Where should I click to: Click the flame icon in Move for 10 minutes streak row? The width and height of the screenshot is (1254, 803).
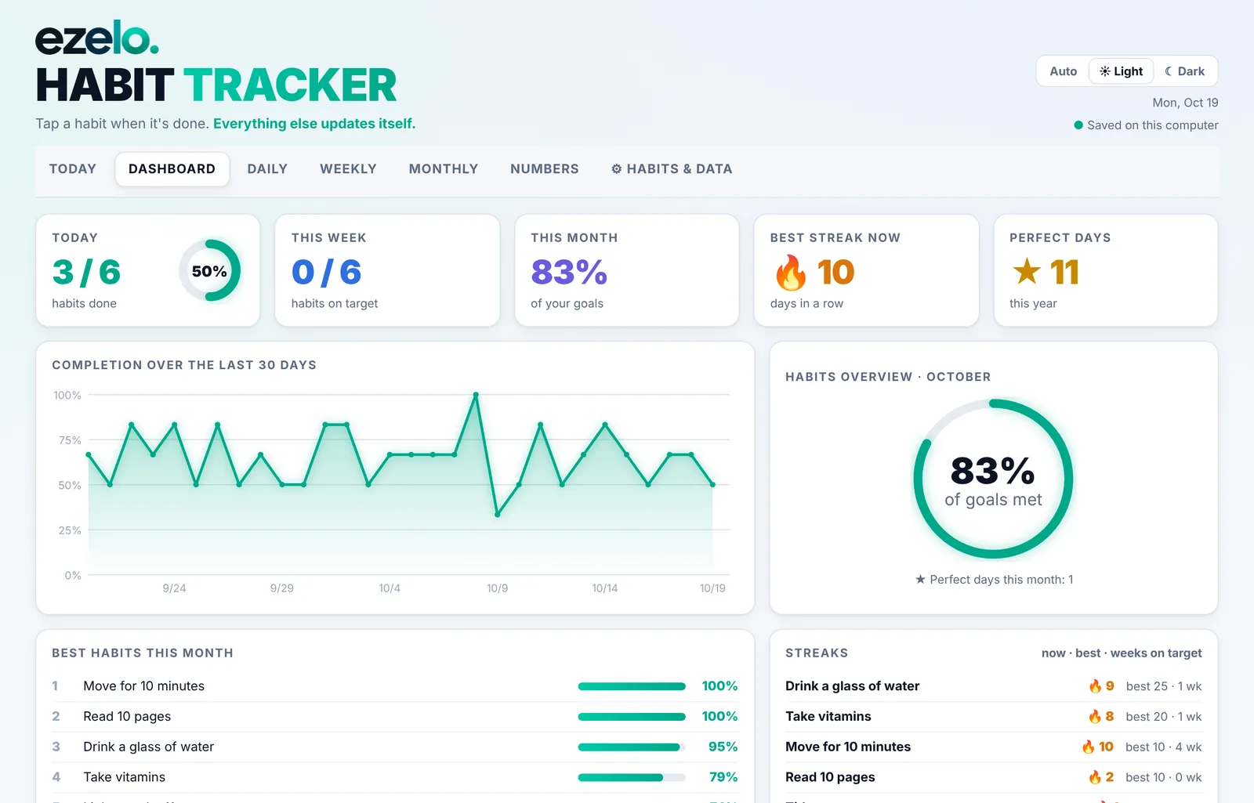(x=1088, y=747)
